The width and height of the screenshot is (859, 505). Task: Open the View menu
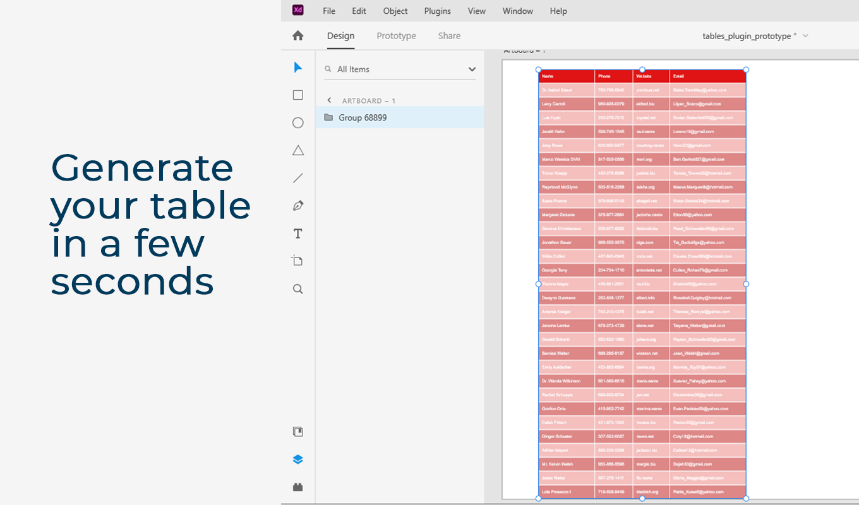tap(477, 11)
